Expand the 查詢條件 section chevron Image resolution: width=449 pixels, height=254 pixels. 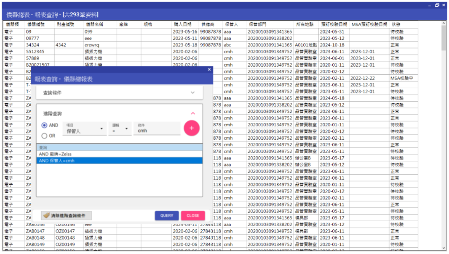193,92
